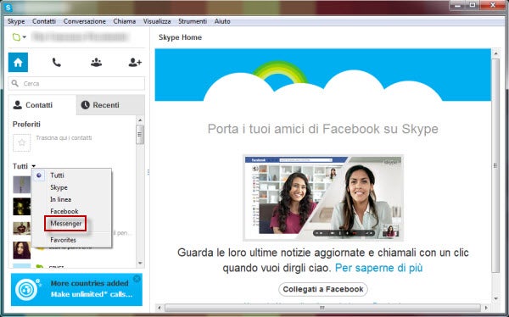Minimize the Skype window

tap(458, 5)
